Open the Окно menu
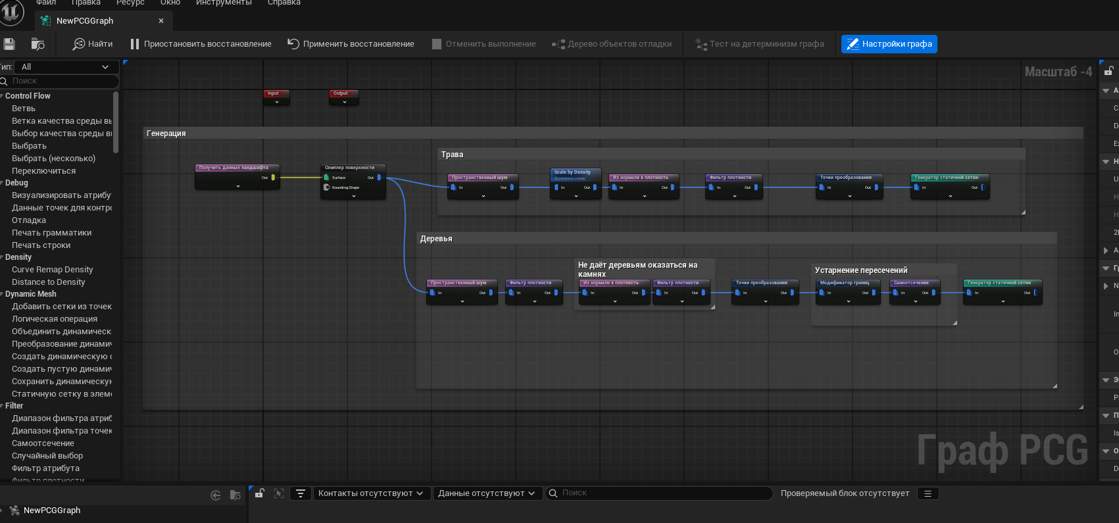Image resolution: width=1119 pixels, height=523 pixels. point(170,3)
